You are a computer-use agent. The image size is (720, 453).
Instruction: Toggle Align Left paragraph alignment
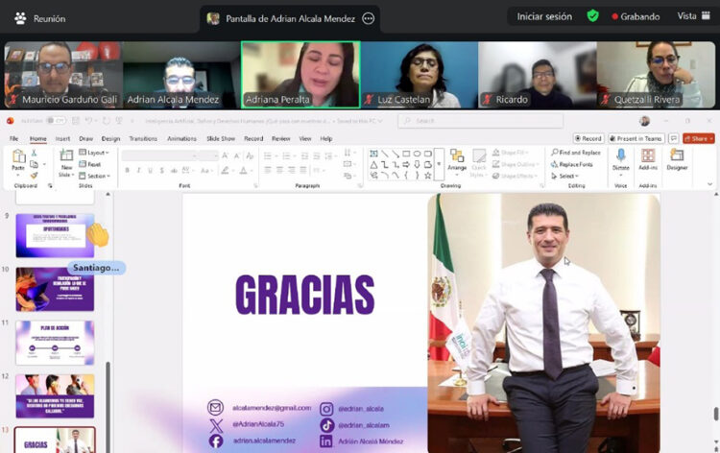pos(268,170)
